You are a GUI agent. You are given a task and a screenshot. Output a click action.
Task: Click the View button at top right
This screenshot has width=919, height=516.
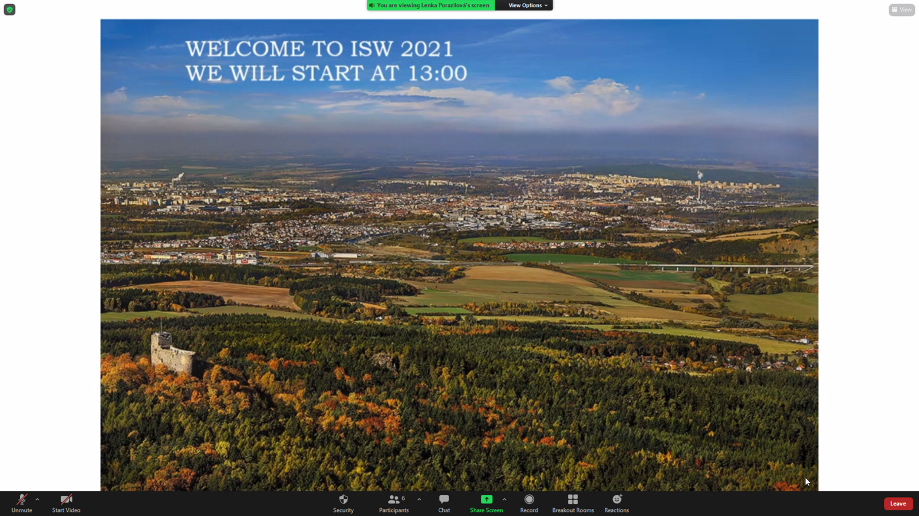click(901, 10)
